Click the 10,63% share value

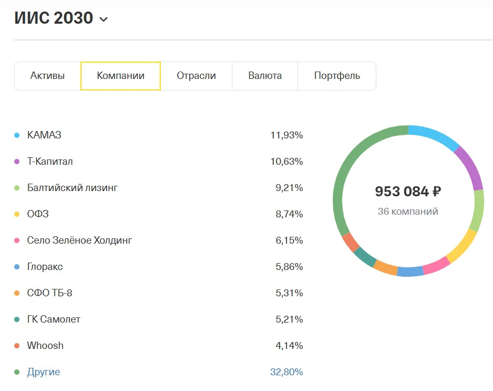pos(286,162)
